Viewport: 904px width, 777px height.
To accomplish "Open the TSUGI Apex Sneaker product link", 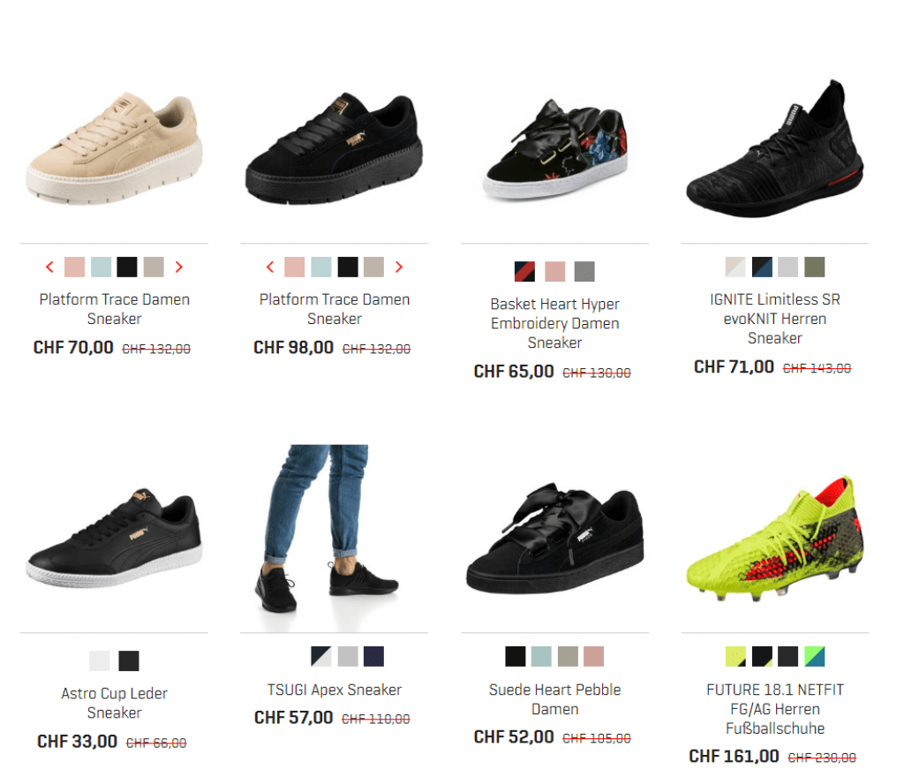I will (x=335, y=690).
